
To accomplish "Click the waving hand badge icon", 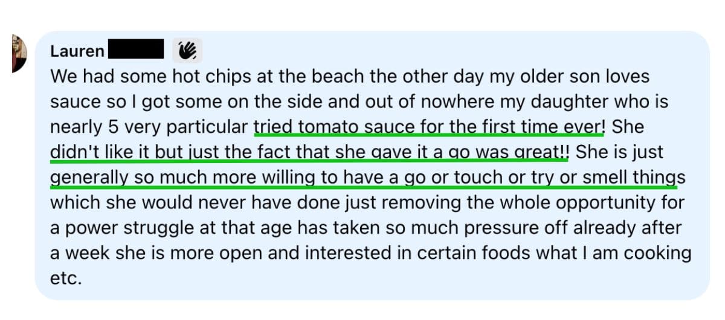I will 187,51.
